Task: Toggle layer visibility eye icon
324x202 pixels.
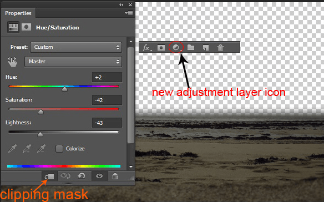Action: click(x=99, y=176)
